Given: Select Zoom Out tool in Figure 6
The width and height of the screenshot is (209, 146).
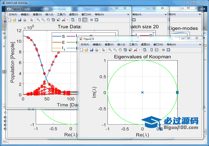Looking at the screenshot, I should tap(115, 50).
